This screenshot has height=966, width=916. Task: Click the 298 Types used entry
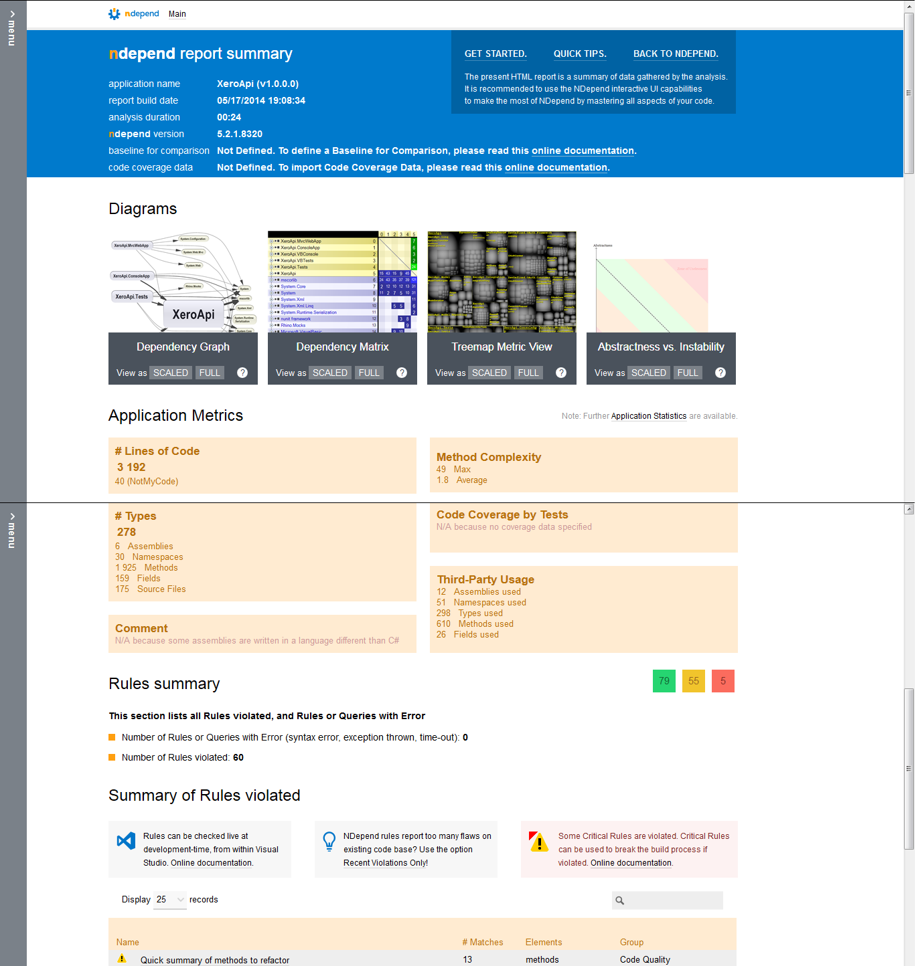[x=469, y=613]
